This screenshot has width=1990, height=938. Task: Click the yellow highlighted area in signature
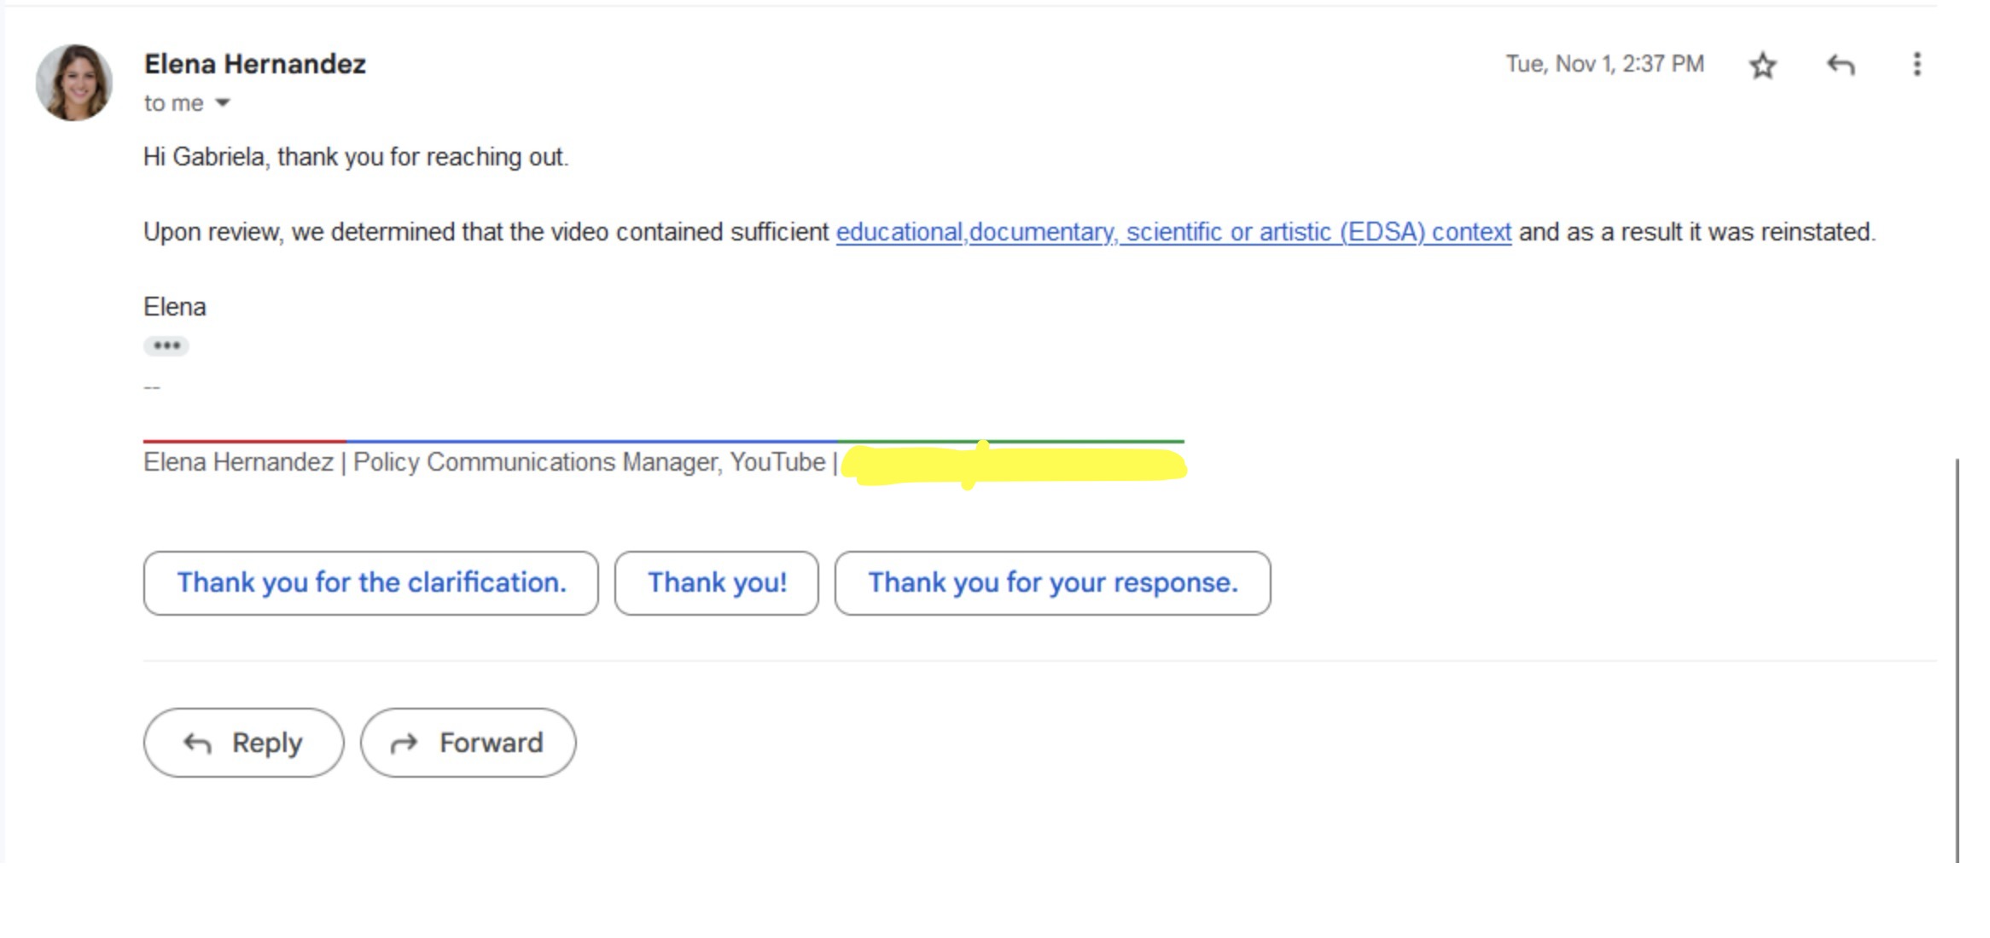click(x=1014, y=466)
